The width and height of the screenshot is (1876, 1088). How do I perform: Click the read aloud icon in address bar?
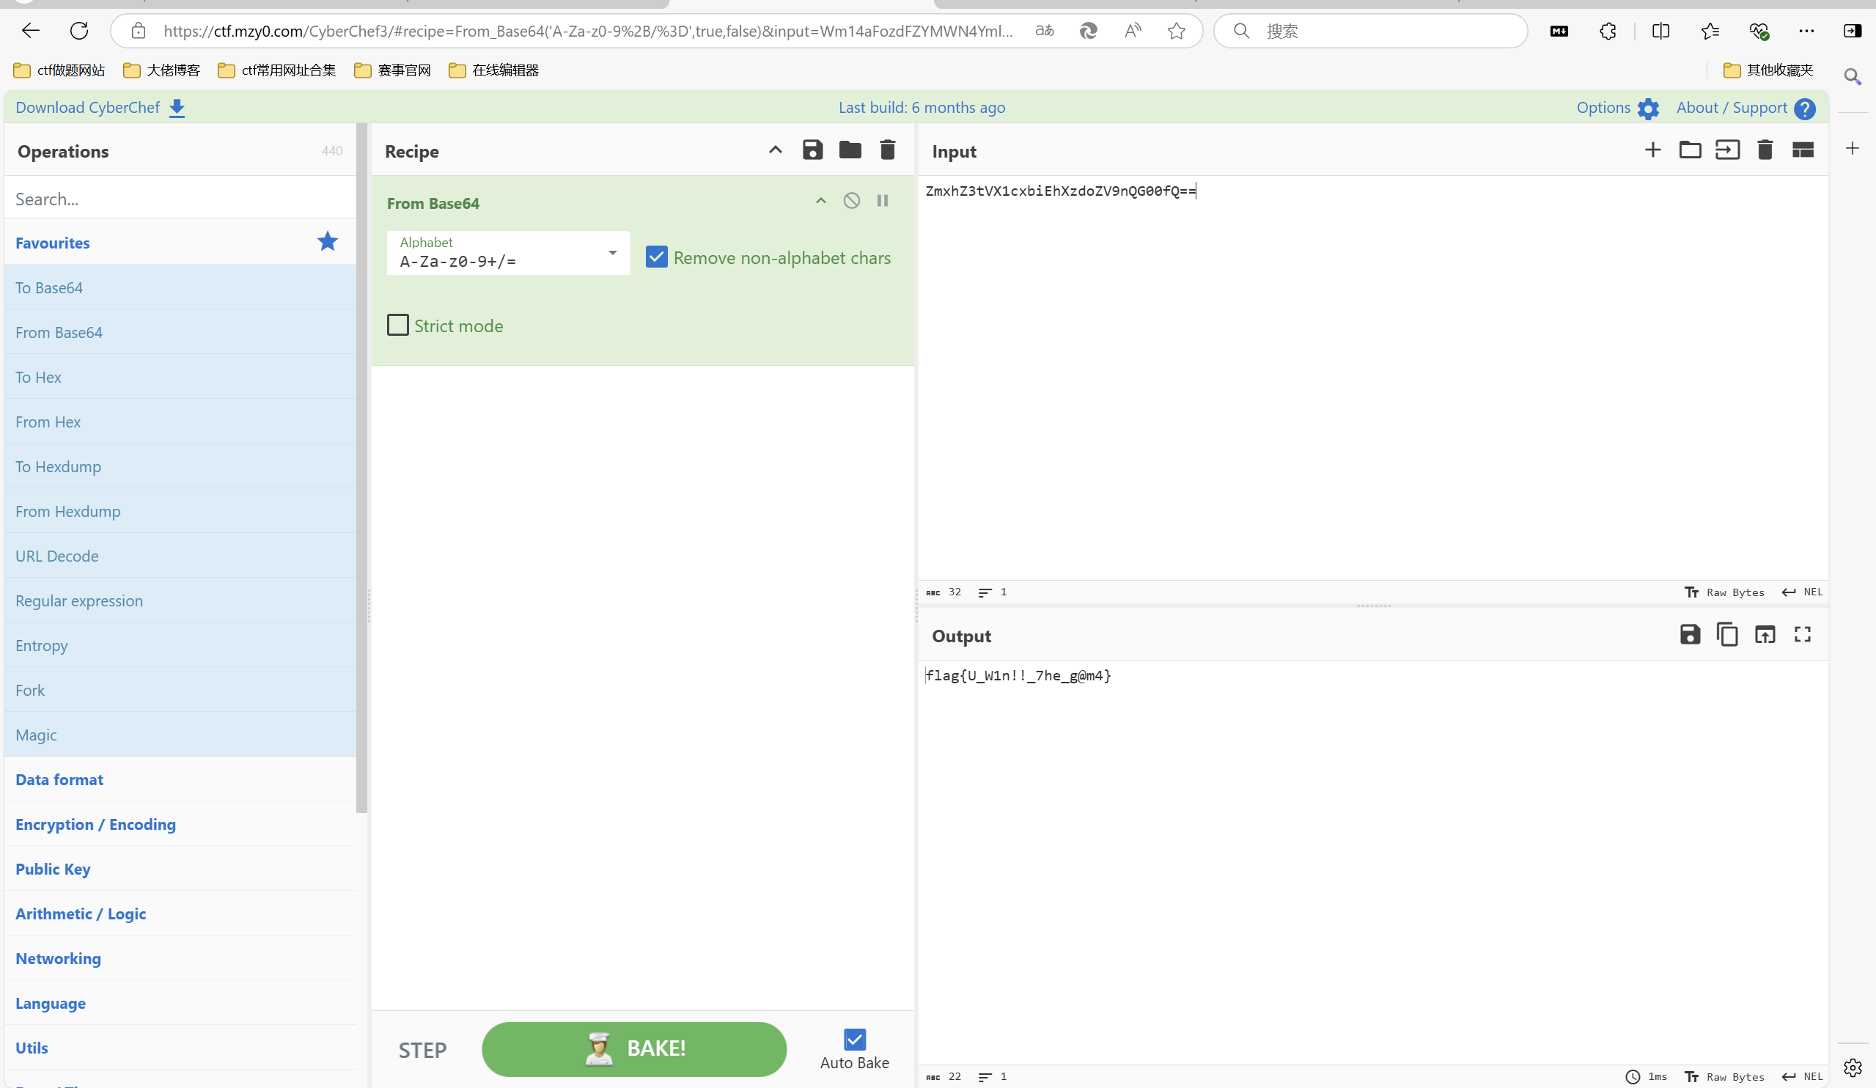pyautogui.click(x=1133, y=31)
